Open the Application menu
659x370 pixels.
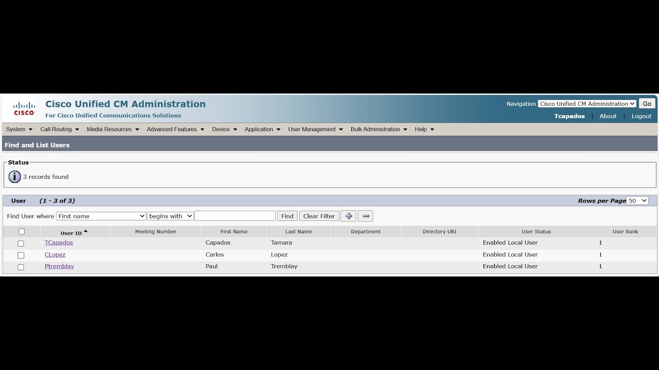[x=263, y=129]
